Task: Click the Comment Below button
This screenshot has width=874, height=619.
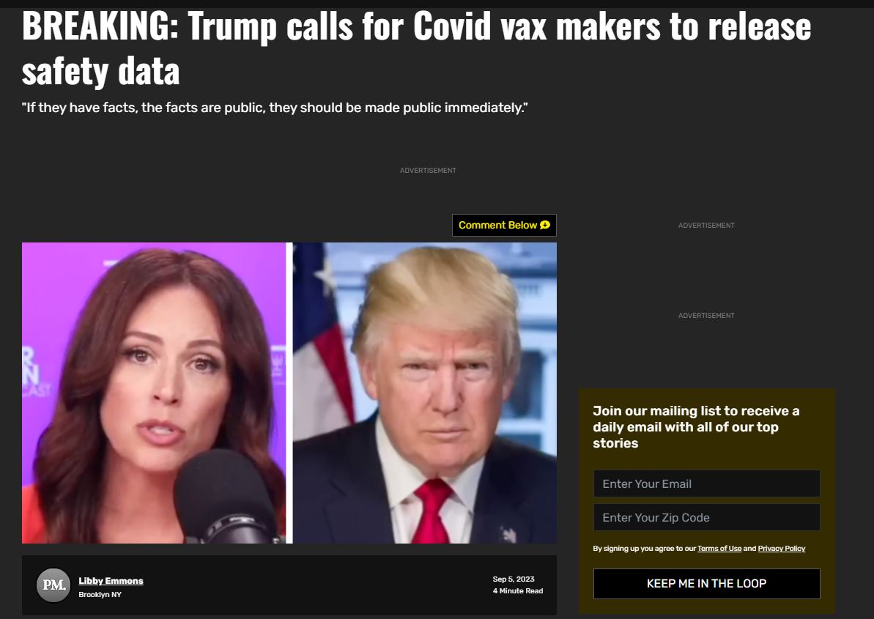Action: pos(504,225)
